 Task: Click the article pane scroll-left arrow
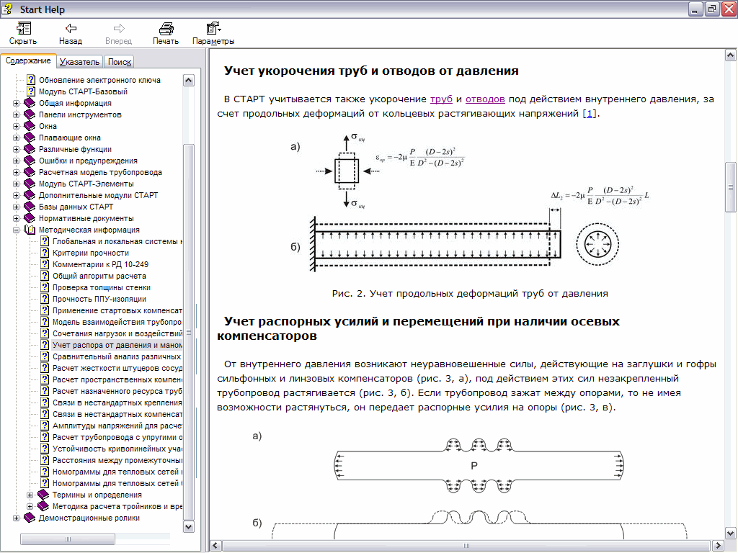click(216, 546)
